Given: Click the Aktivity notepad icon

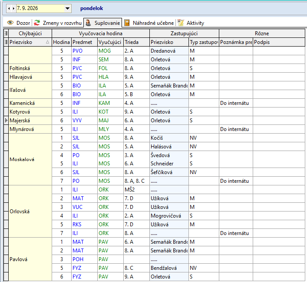Looking at the screenshot, I should coord(181,23).
